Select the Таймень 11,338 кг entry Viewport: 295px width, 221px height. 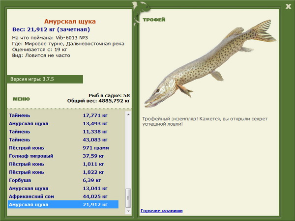(x=63, y=132)
